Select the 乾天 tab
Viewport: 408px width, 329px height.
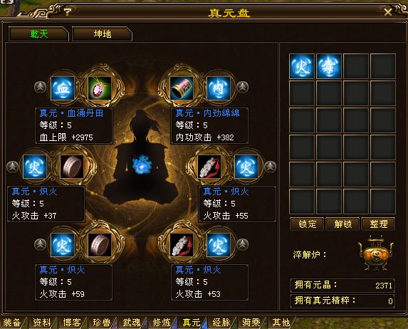[x=38, y=34]
